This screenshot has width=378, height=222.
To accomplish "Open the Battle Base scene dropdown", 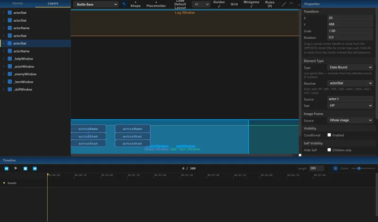I will tap(96, 4).
